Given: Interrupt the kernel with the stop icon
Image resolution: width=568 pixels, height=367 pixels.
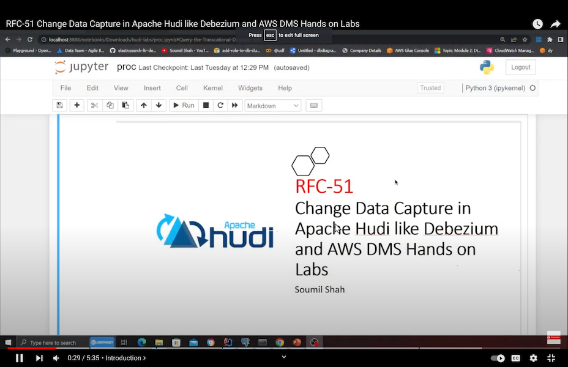Looking at the screenshot, I should coord(206,105).
